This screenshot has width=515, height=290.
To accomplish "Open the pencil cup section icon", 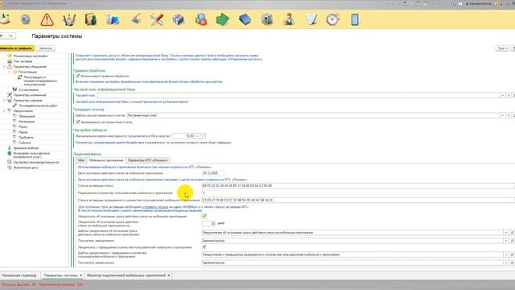I will click(69, 19).
